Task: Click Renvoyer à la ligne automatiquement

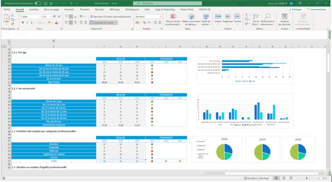Action: click(x=110, y=17)
